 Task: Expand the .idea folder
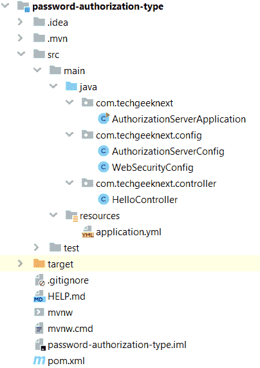click(x=21, y=22)
